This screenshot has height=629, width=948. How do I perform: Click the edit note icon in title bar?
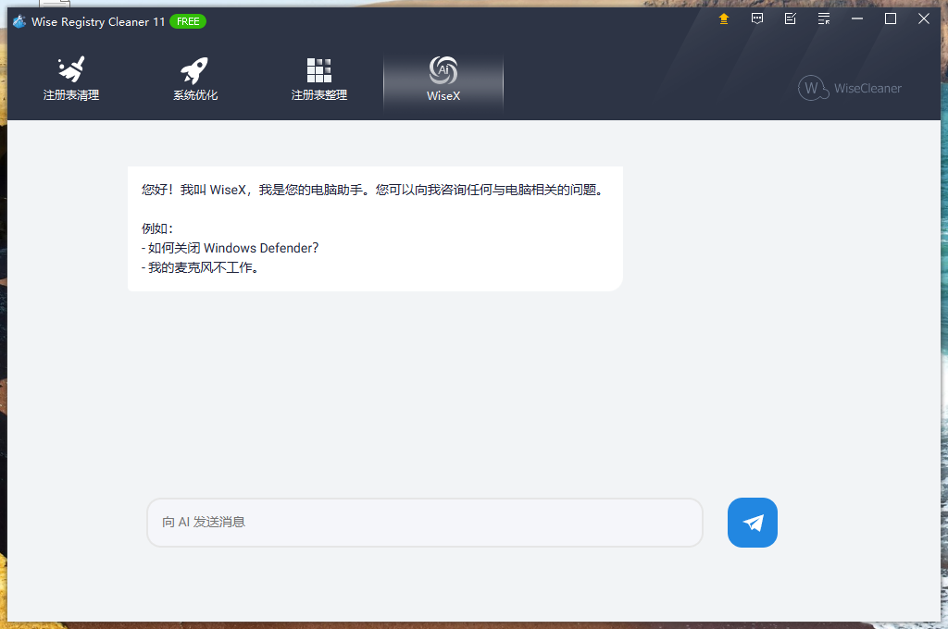[x=791, y=18]
